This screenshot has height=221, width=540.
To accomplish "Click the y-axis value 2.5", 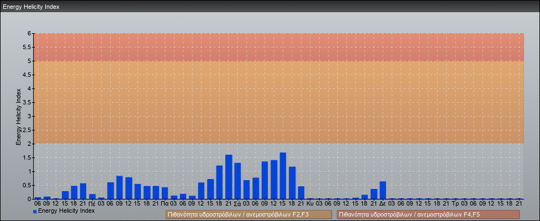I will point(27,130).
